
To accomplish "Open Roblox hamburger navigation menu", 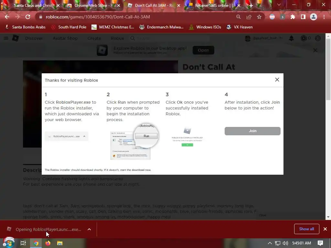I will pos(6,38).
